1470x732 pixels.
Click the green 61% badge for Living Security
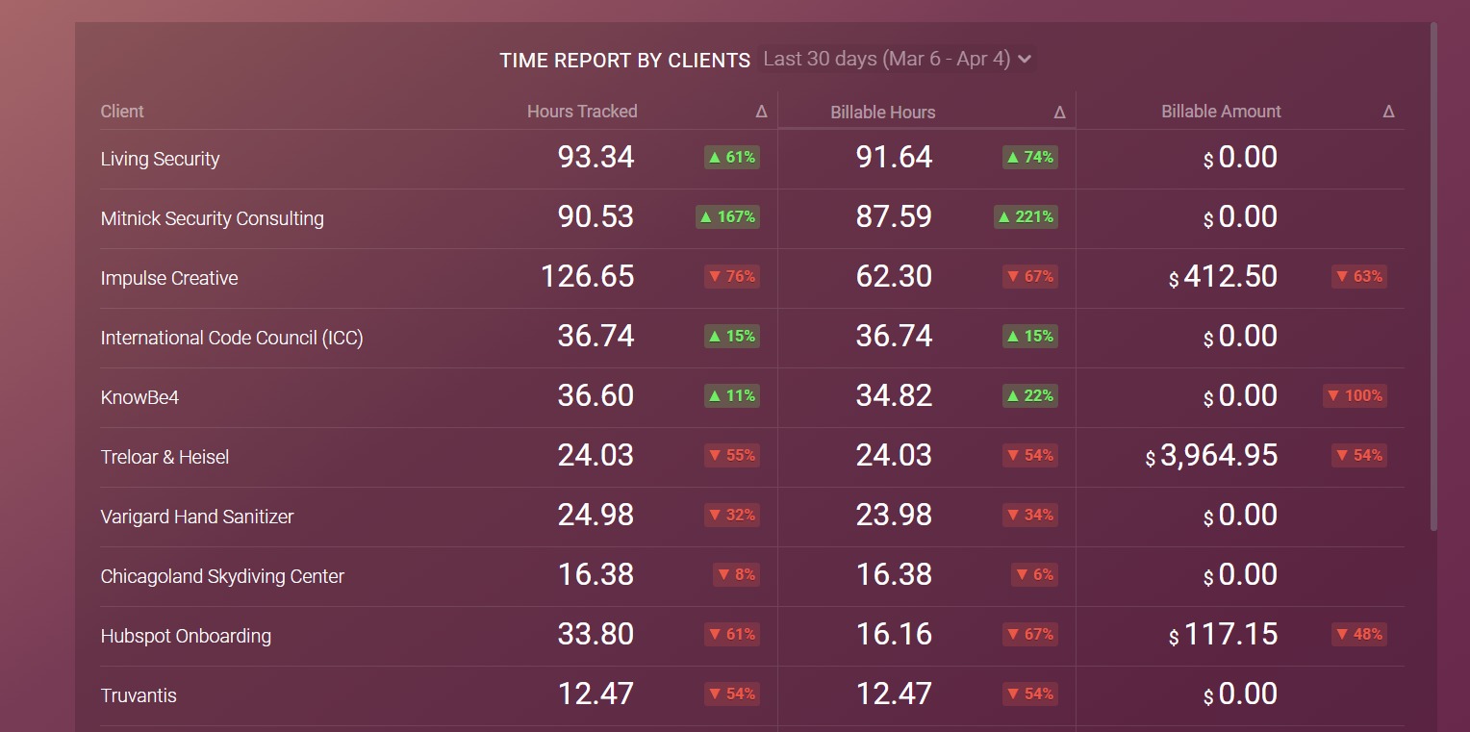click(x=732, y=158)
